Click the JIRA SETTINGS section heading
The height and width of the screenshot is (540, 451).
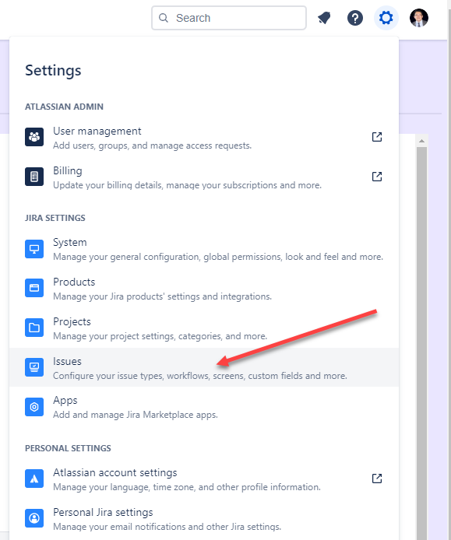(55, 218)
